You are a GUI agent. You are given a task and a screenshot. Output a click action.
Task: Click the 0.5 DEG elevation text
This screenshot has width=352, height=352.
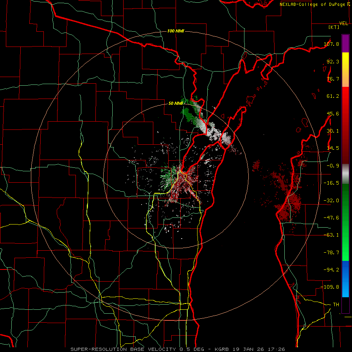(x=192, y=349)
